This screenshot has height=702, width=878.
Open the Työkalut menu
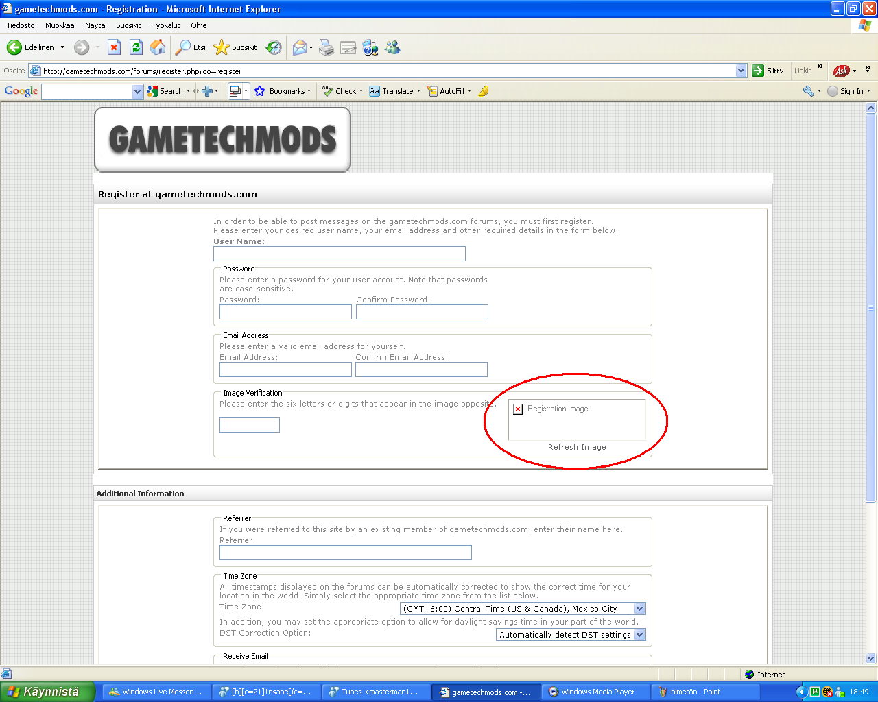click(166, 25)
